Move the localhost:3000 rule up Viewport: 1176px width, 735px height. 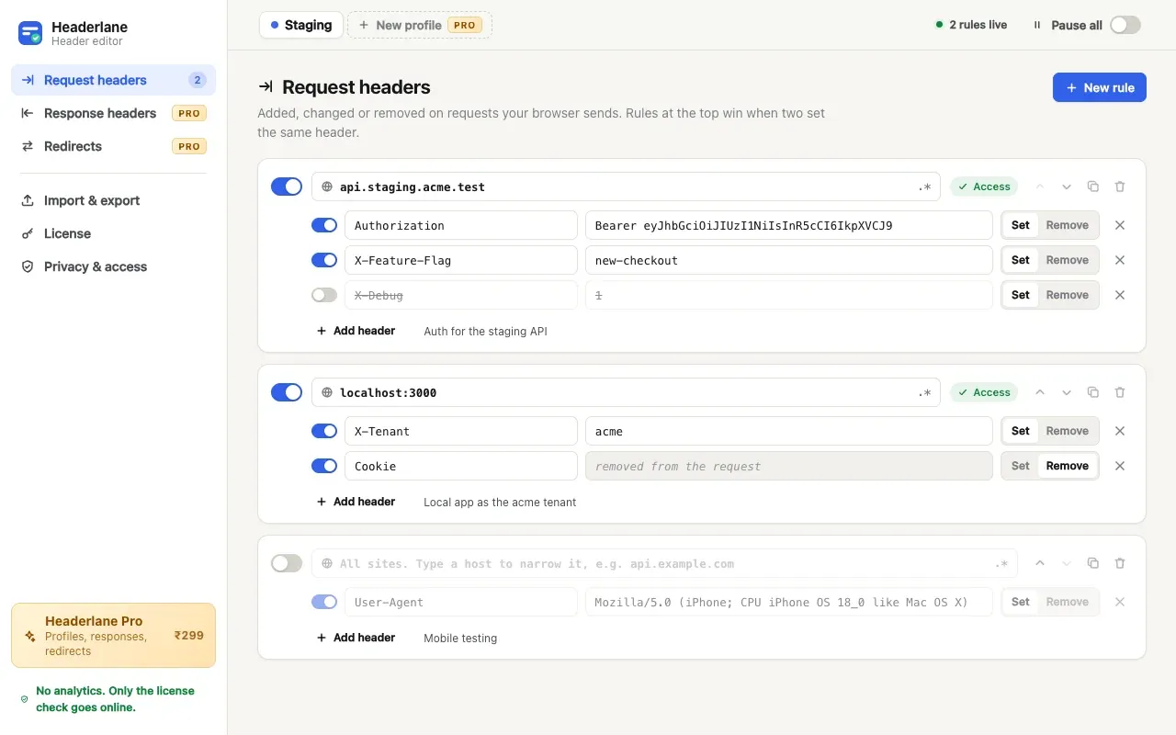(1040, 392)
